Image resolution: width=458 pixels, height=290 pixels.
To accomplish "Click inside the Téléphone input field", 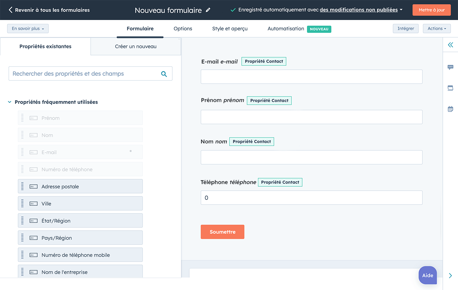I will [311, 198].
